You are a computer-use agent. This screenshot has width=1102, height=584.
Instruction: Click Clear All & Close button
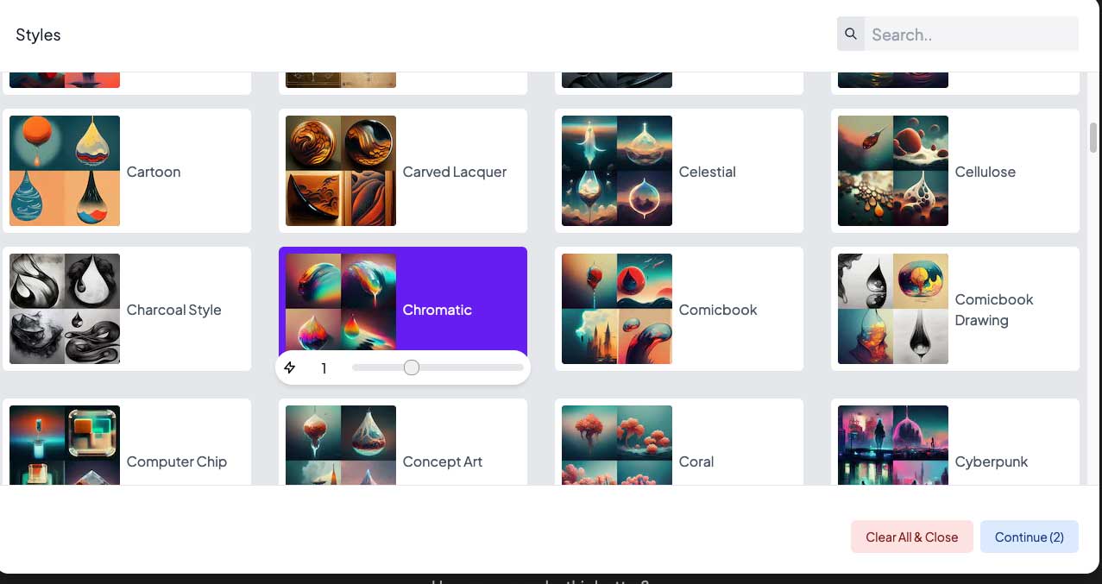(x=912, y=537)
